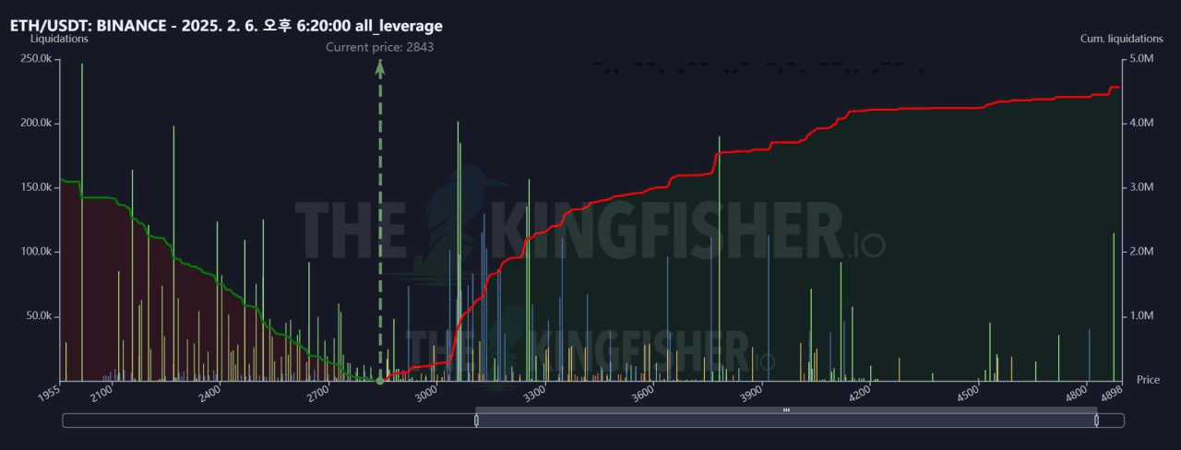The height and width of the screenshot is (450, 1181).
Task: Click the 100.0k label on left axis
Action: click(x=35, y=252)
